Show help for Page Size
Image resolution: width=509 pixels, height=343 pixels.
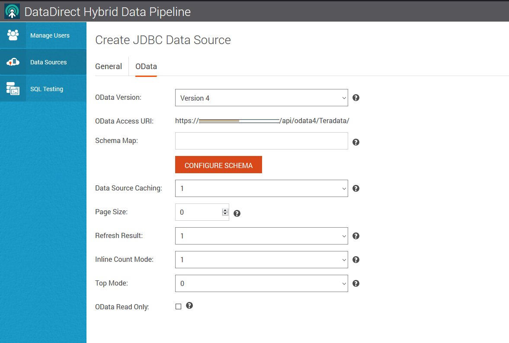click(x=237, y=213)
